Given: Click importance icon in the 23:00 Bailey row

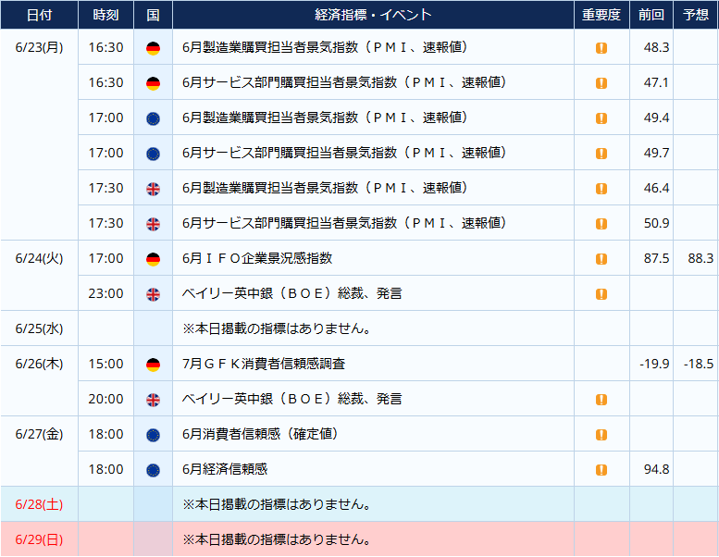Looking at the screenshot, I should [601, 294].
